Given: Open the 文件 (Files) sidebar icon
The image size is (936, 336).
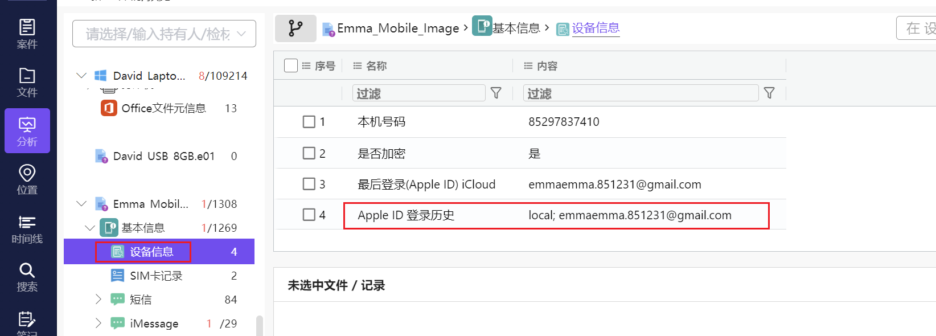Looking at the screenshot, I should click(x=27, y=83).
